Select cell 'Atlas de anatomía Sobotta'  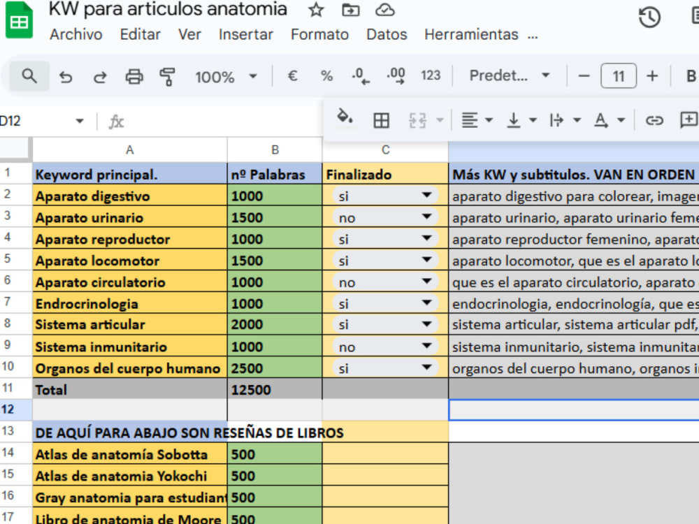[130, 453]
